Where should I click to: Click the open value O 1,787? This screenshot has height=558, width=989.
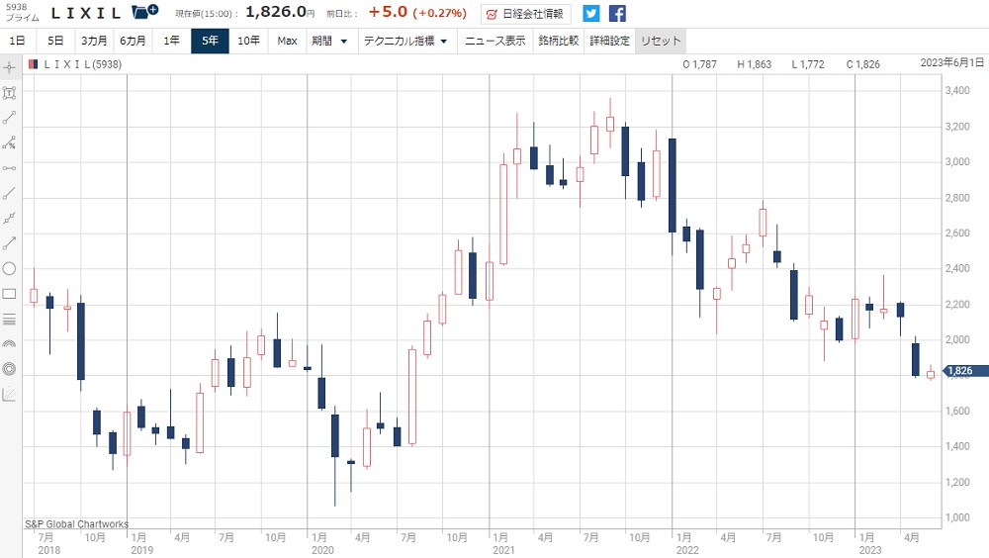click(x=699, y=64)
